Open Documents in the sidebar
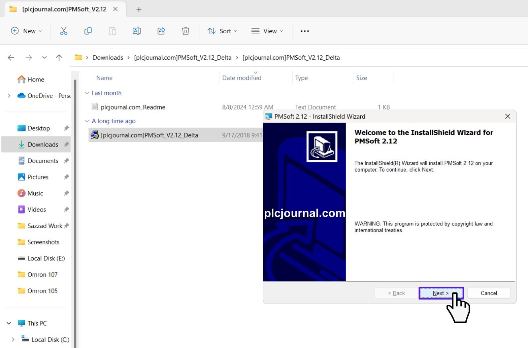Image resolution: width=528 pixels, height=348 pixels. point(43,161)
